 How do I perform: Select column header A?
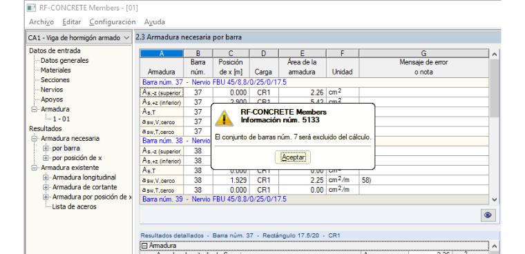click(162, 53)
